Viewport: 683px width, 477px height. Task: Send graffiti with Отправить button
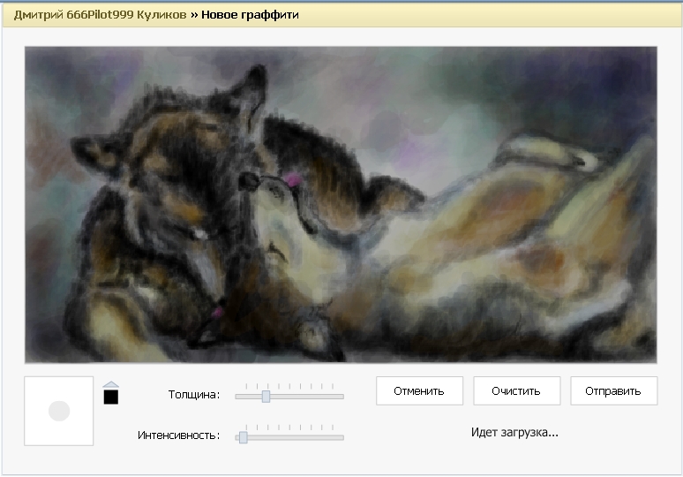pyautogui.click(x=614, y=391)
